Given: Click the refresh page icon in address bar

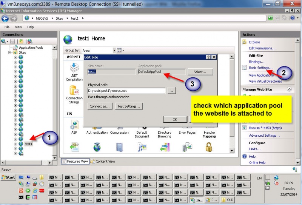Looking at the screenshot, I should pos(270,18).
